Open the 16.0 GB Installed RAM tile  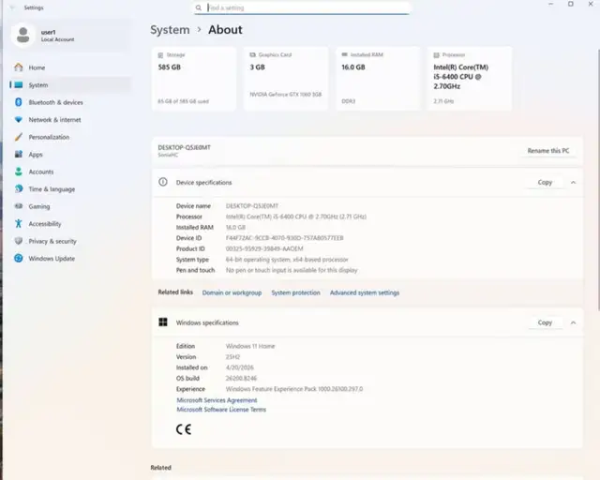point(378,79)
